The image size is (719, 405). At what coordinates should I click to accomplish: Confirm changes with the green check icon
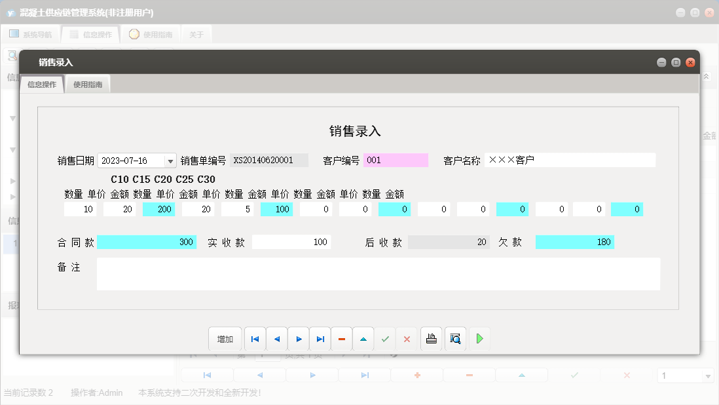[384, 339]
